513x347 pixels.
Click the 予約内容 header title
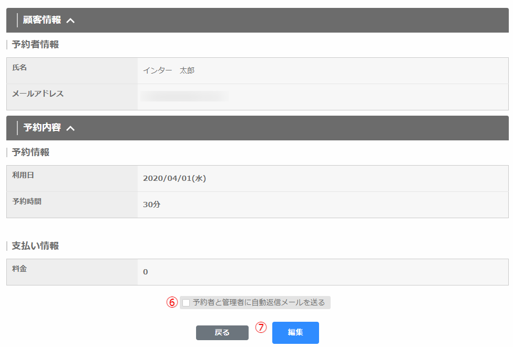click(42, 128)
